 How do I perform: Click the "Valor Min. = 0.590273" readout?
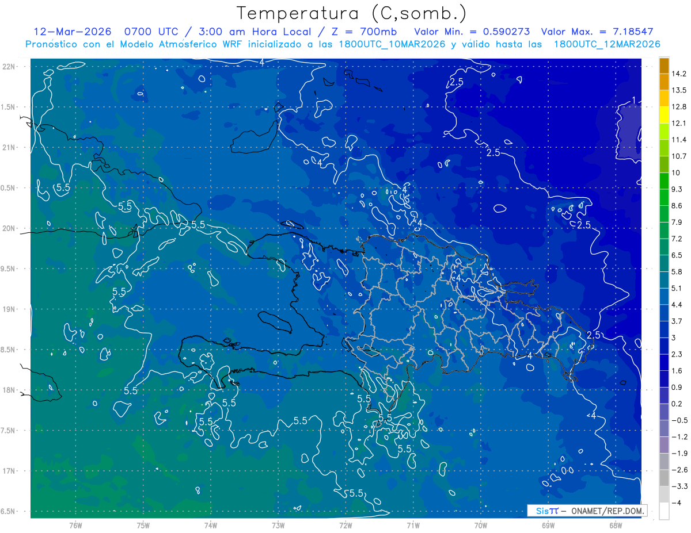(472, 32)
